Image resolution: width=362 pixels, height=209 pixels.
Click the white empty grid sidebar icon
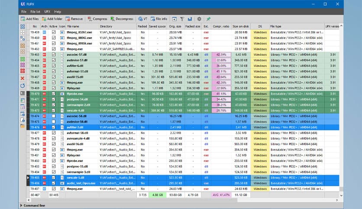pos(23,32)
